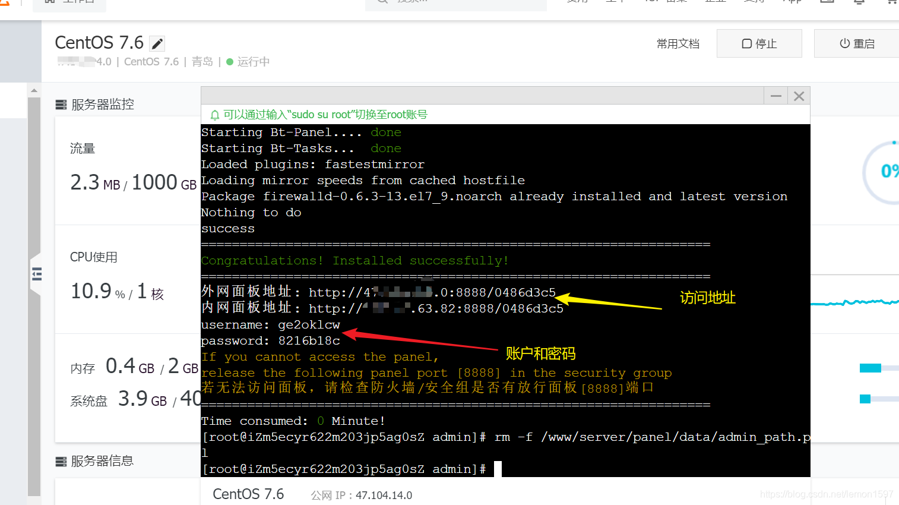Click the CentOS 7.6 server title
The width and height of the screenshot is (899, 505).
pos(99,43)
